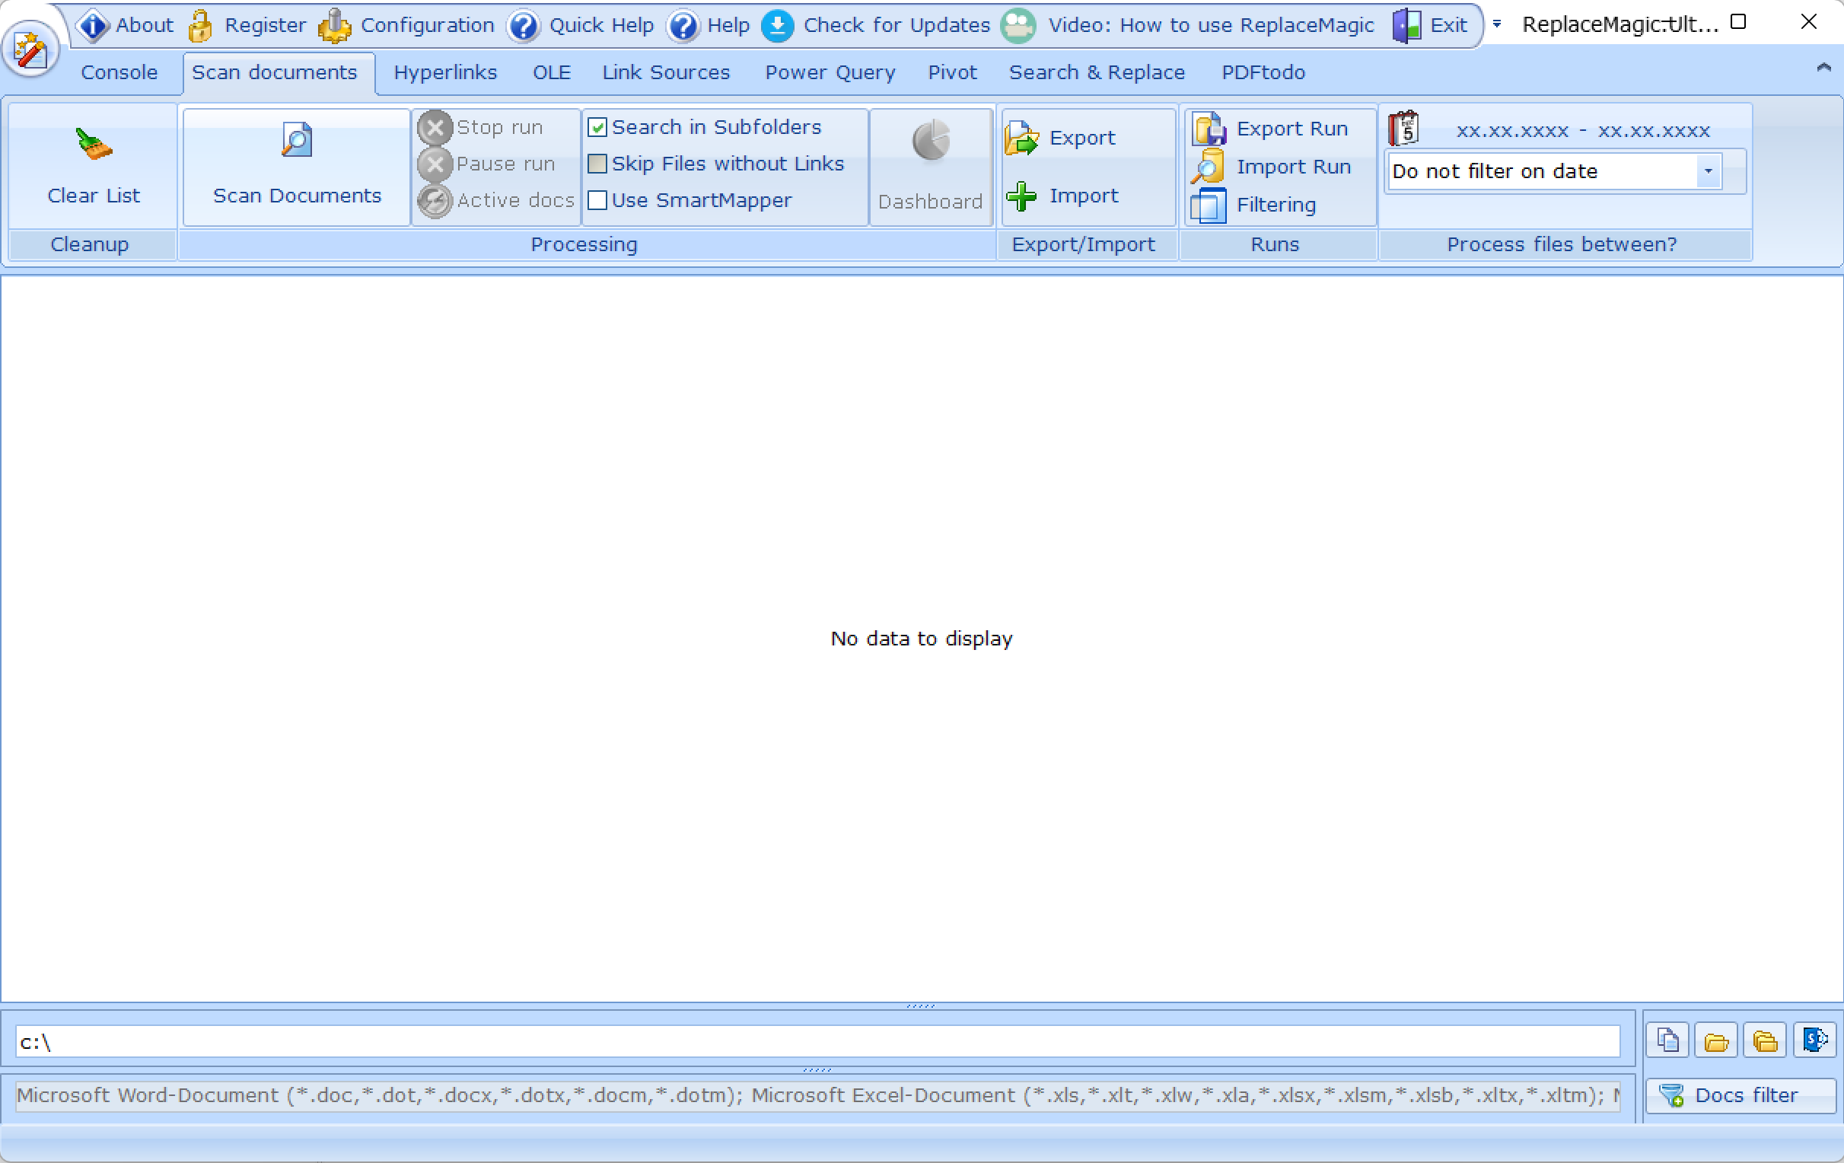The image size is (1844, 1163).
Task: Close the ReplaceMagic window
Action: click(x=1809, y=22)
